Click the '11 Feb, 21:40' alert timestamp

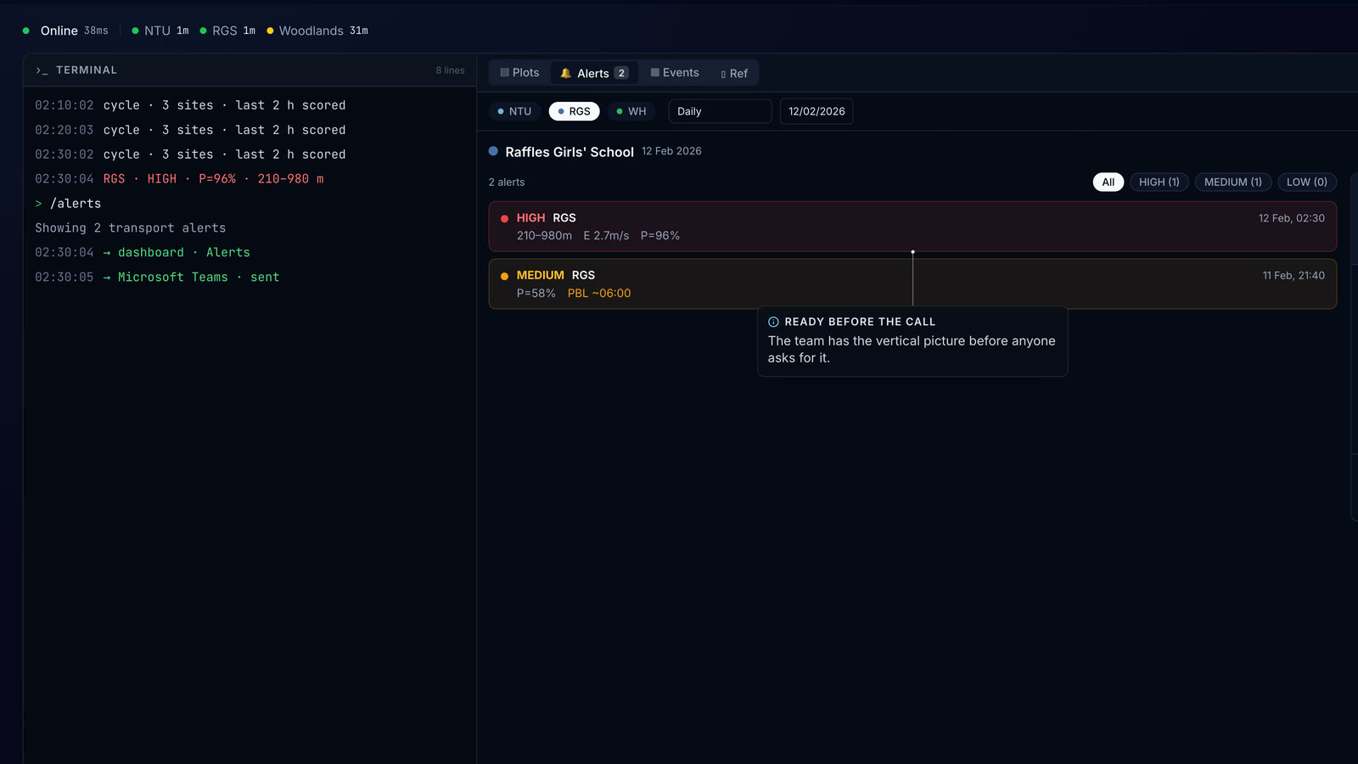(1293, 276)
